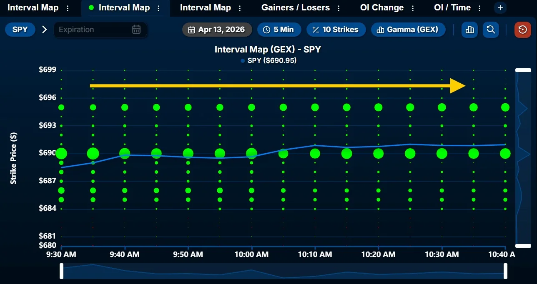The height and width of the screenshot is (284, 537).
Task: Open the OI / Time tab
Action: click(x=452, y=7)
